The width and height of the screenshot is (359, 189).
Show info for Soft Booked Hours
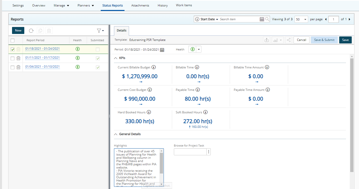(x=205, y=112)
